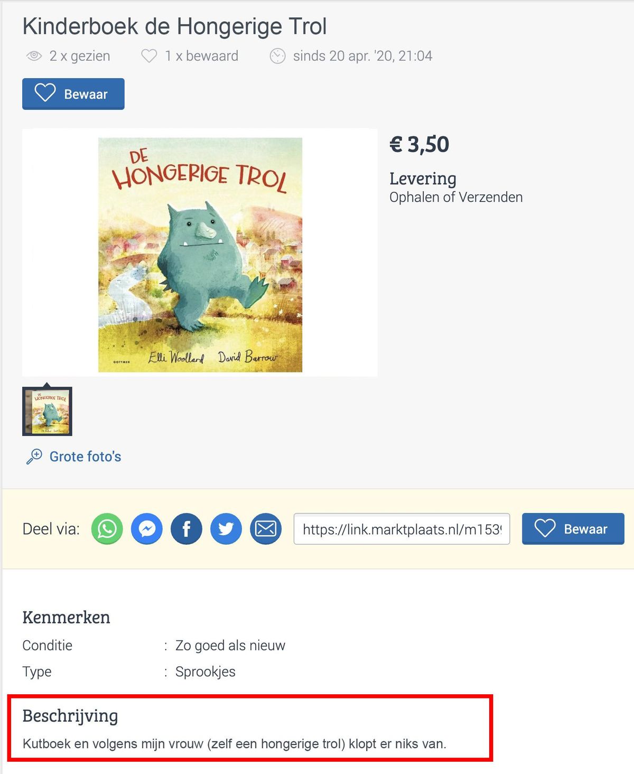Click the Beschrijving heading

pos(70,716)
